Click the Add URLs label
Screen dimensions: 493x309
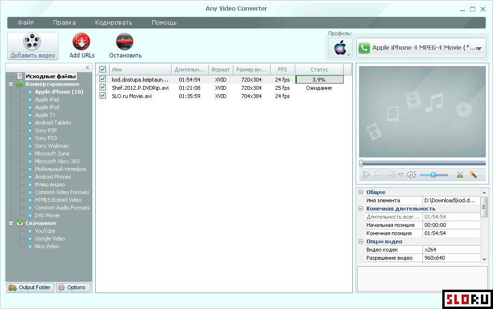[x=82, y=55]
